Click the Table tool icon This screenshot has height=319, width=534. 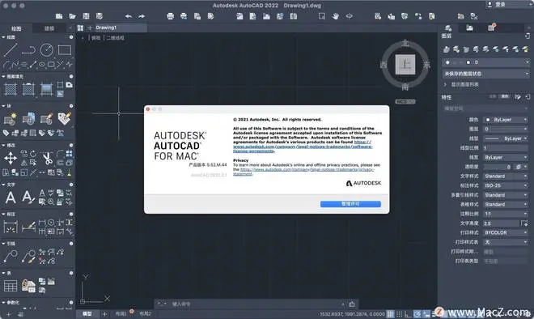[11, 286]
